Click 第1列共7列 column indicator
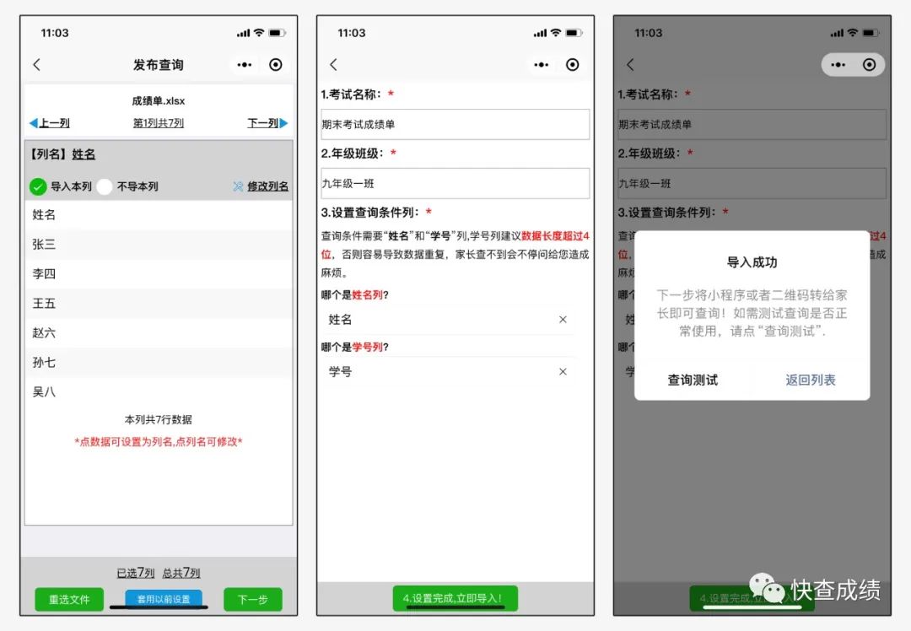Viewport: 911px width, 631px height. 158,123
